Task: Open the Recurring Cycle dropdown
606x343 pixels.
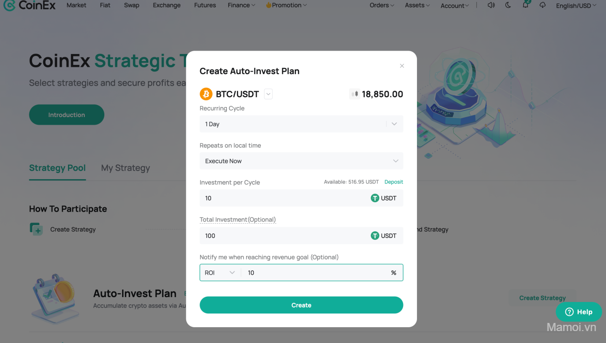Action: tap(301, 124)
